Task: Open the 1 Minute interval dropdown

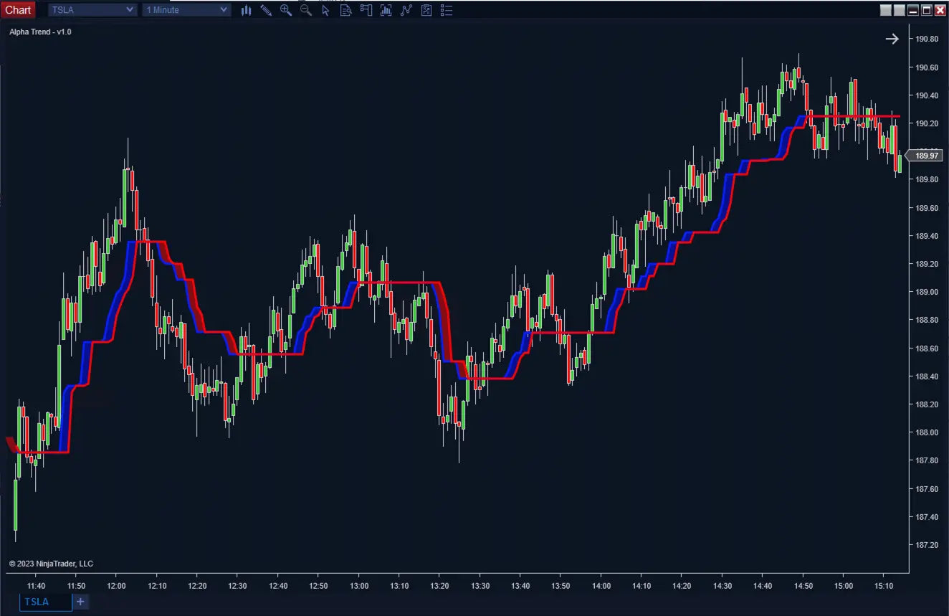Action: coord(186,9)
